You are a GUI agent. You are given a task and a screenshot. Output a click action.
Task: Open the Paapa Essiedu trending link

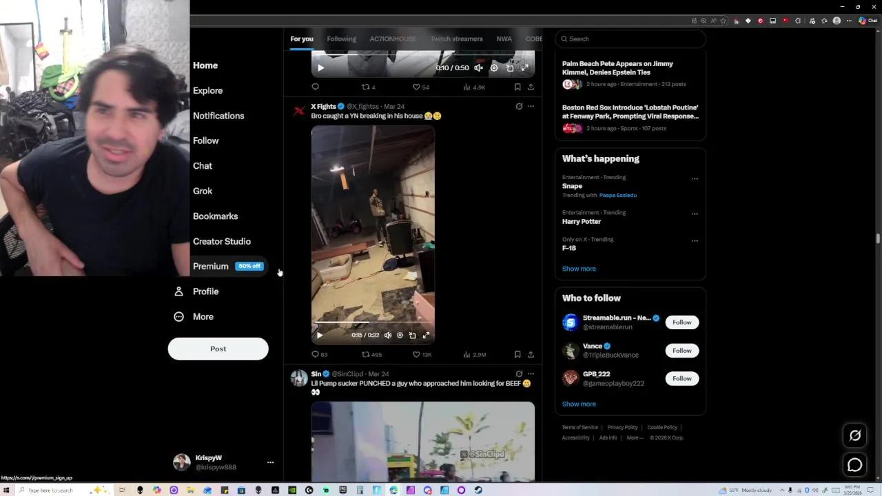617,196
